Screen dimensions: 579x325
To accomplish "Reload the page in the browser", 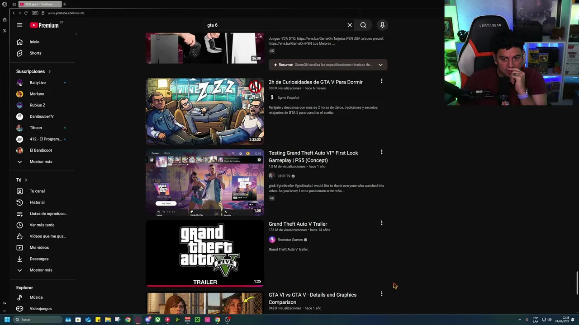I will [26, 13].
